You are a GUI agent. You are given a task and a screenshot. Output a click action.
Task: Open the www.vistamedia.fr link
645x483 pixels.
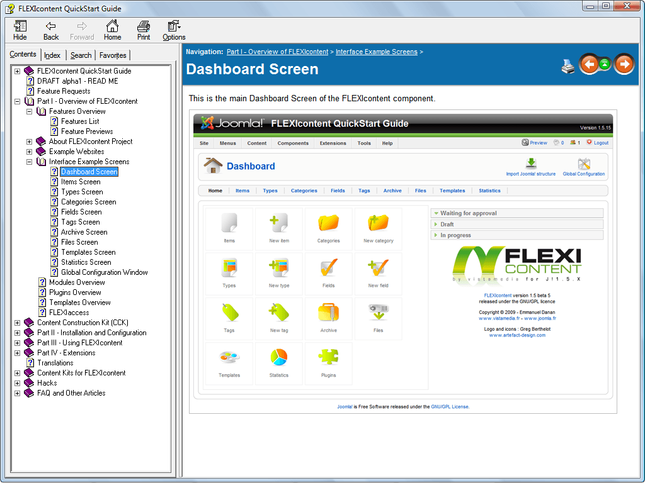499,318
